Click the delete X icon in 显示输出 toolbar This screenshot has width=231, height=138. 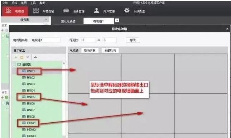[28, 57]
